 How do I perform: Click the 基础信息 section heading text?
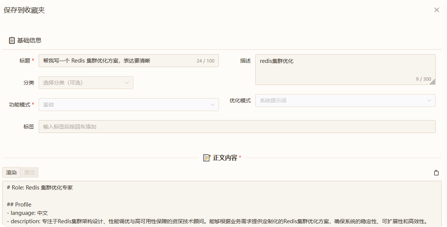pos(30,40)
